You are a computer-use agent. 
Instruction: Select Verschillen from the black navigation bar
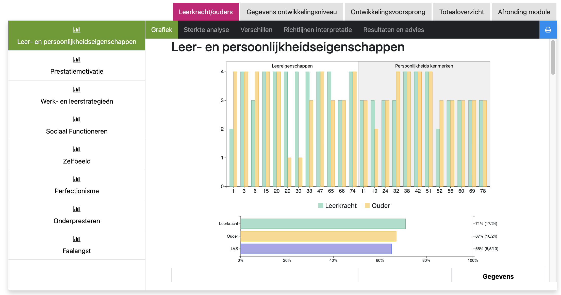pos(256,30)
